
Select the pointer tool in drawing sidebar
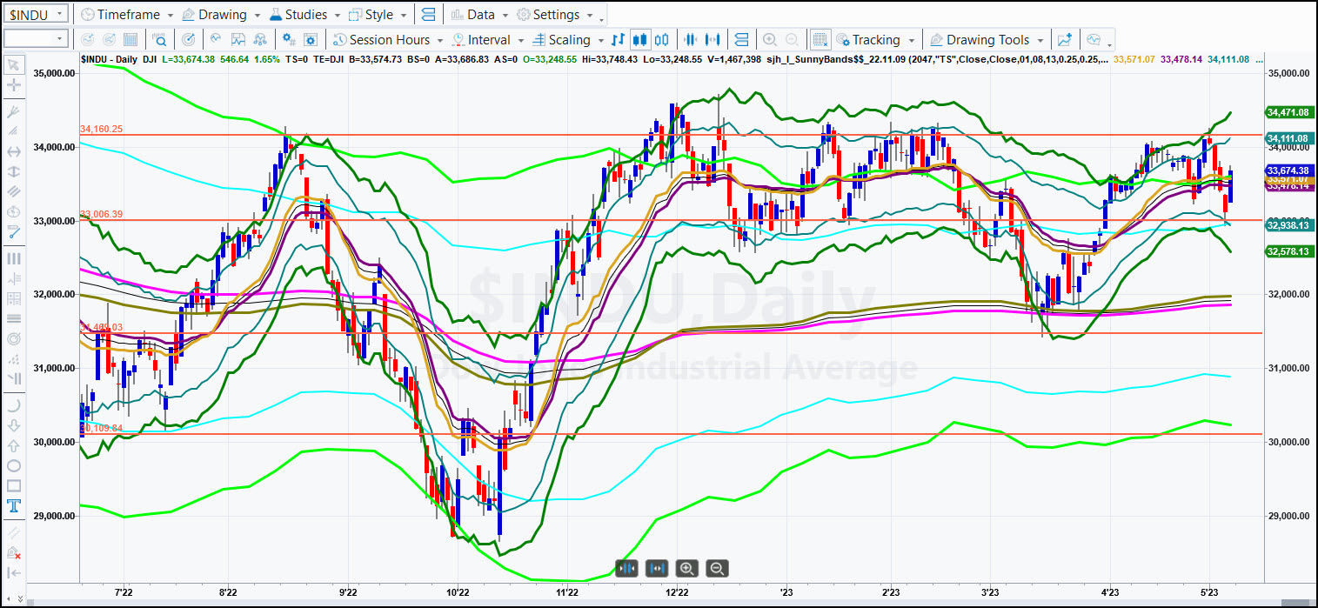pos(13,65)
